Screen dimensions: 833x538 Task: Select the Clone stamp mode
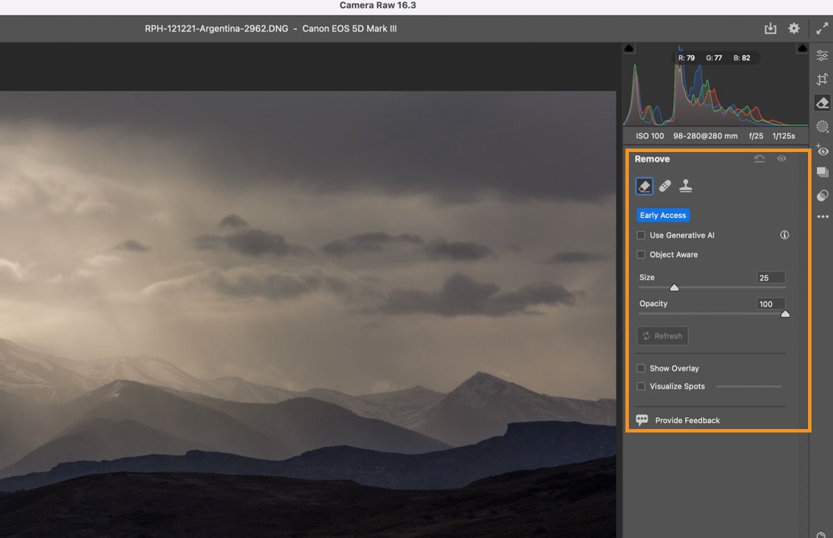[686, 185]
